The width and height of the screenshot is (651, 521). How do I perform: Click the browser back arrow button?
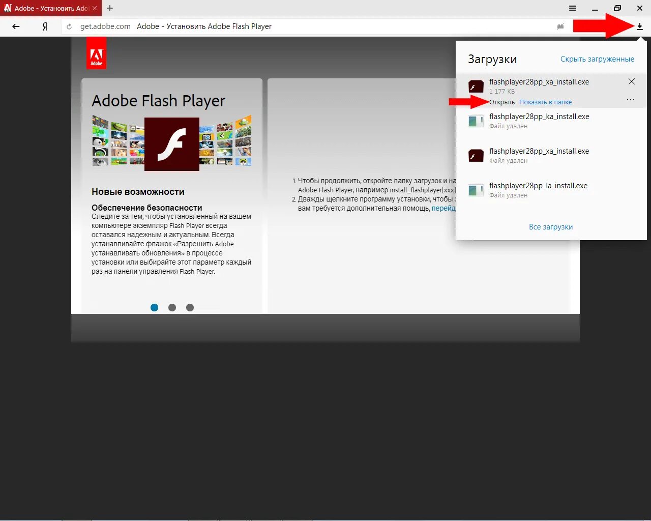coord(16,26)
